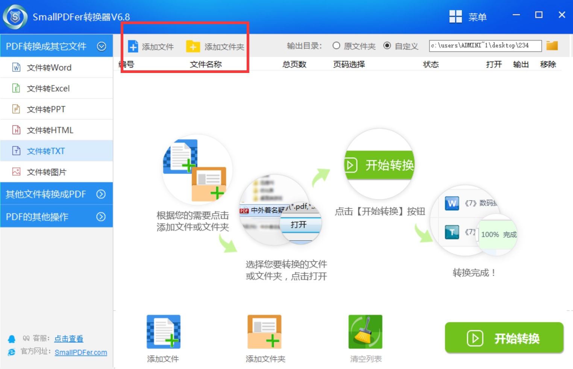573x369 pixels.
Task: Click the large Add Folder icon at bottom
Action: pyautogui.click(x=264, y=332)
